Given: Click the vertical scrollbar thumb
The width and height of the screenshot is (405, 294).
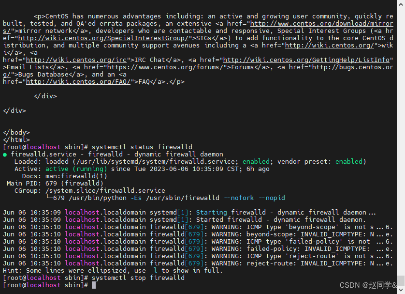Looking at the screenshot, I should [401, 280].
